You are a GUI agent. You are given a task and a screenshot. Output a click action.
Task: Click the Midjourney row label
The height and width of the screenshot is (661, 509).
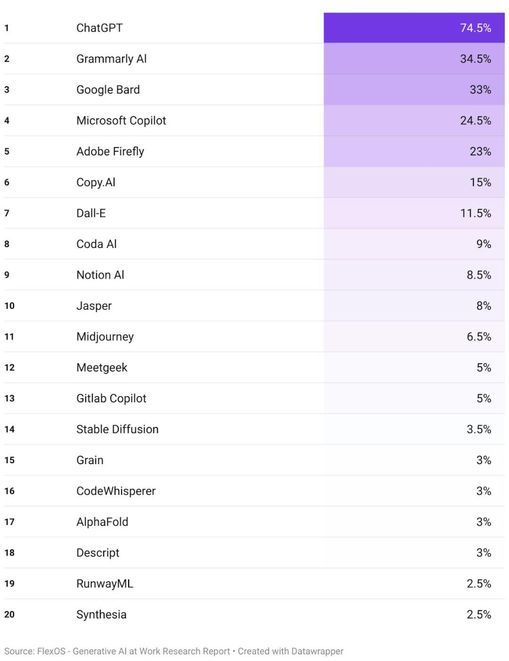105,336
